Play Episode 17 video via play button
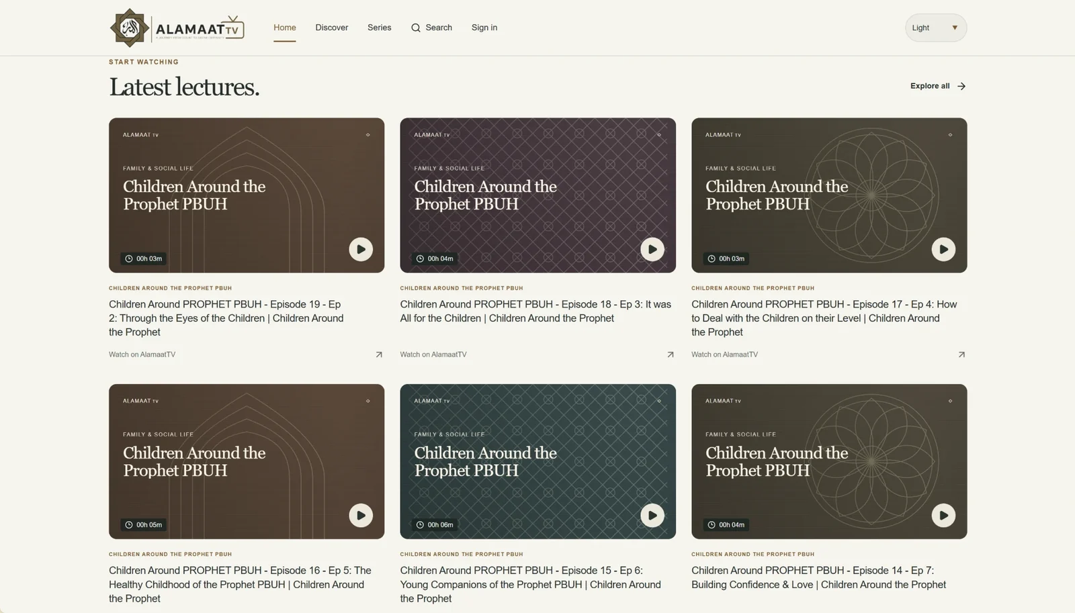 click(x=943, y=249)
